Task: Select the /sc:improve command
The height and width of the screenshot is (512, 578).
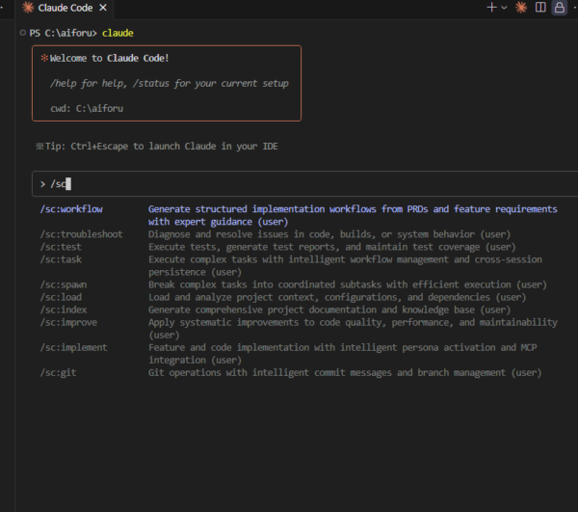Action: [x=68, y=322]
